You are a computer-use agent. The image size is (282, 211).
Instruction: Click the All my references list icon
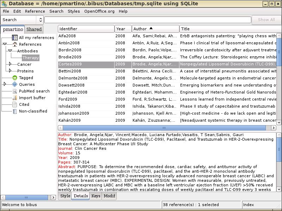[x=15, y=38]
